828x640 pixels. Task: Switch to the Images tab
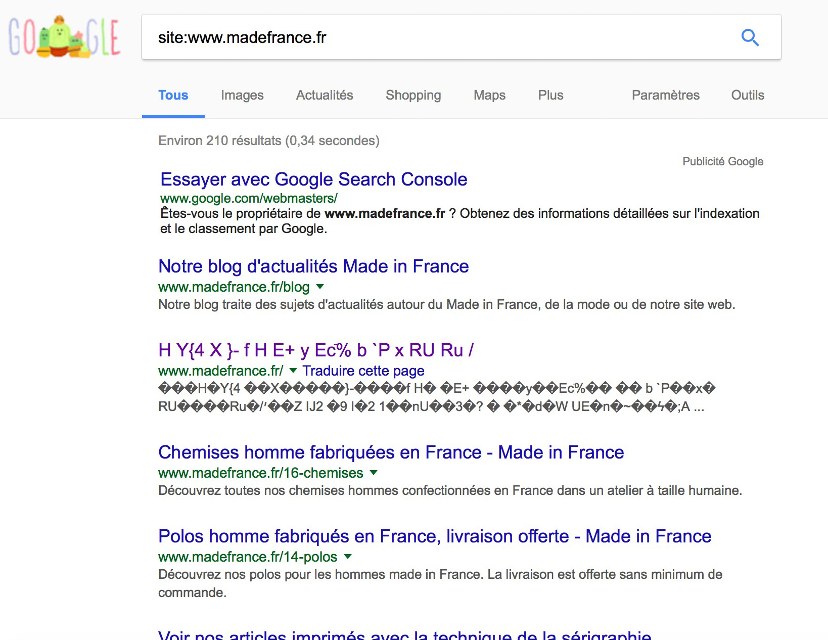pos(242,95)
